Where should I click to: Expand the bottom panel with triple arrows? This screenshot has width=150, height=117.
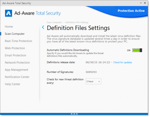[x=74, y=114]
